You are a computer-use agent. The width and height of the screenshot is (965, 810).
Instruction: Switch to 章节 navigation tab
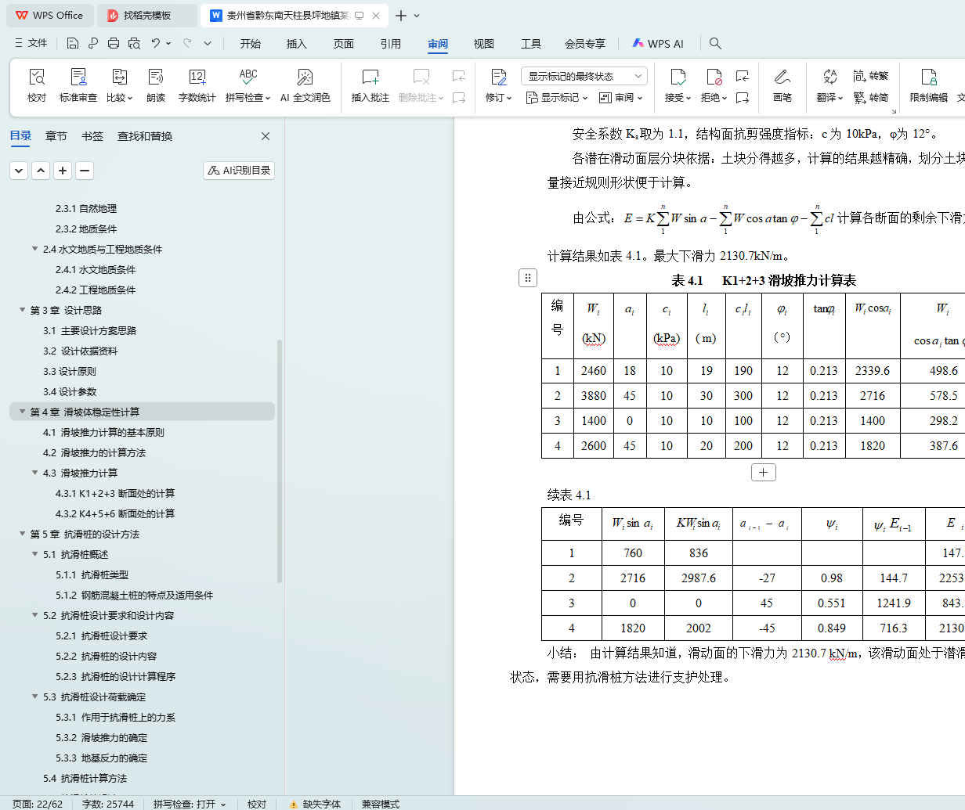tap(56, 136)
